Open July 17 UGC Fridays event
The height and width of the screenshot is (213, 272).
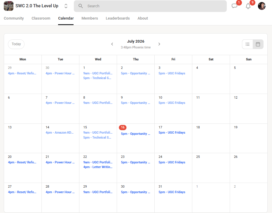tap(172, 132)
